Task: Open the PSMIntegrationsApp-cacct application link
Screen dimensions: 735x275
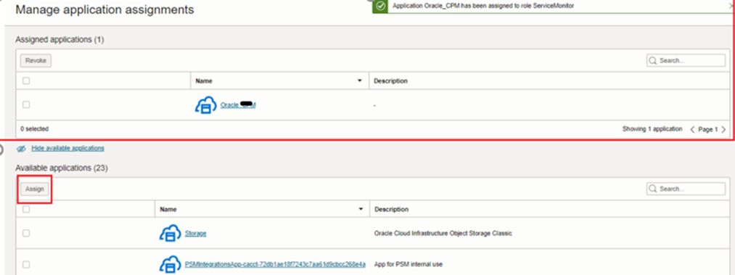Action: tap(276, 264)
